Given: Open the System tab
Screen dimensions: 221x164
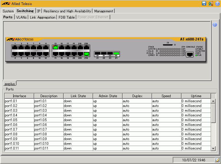Looking at the screenshot, I should (8, 11).
